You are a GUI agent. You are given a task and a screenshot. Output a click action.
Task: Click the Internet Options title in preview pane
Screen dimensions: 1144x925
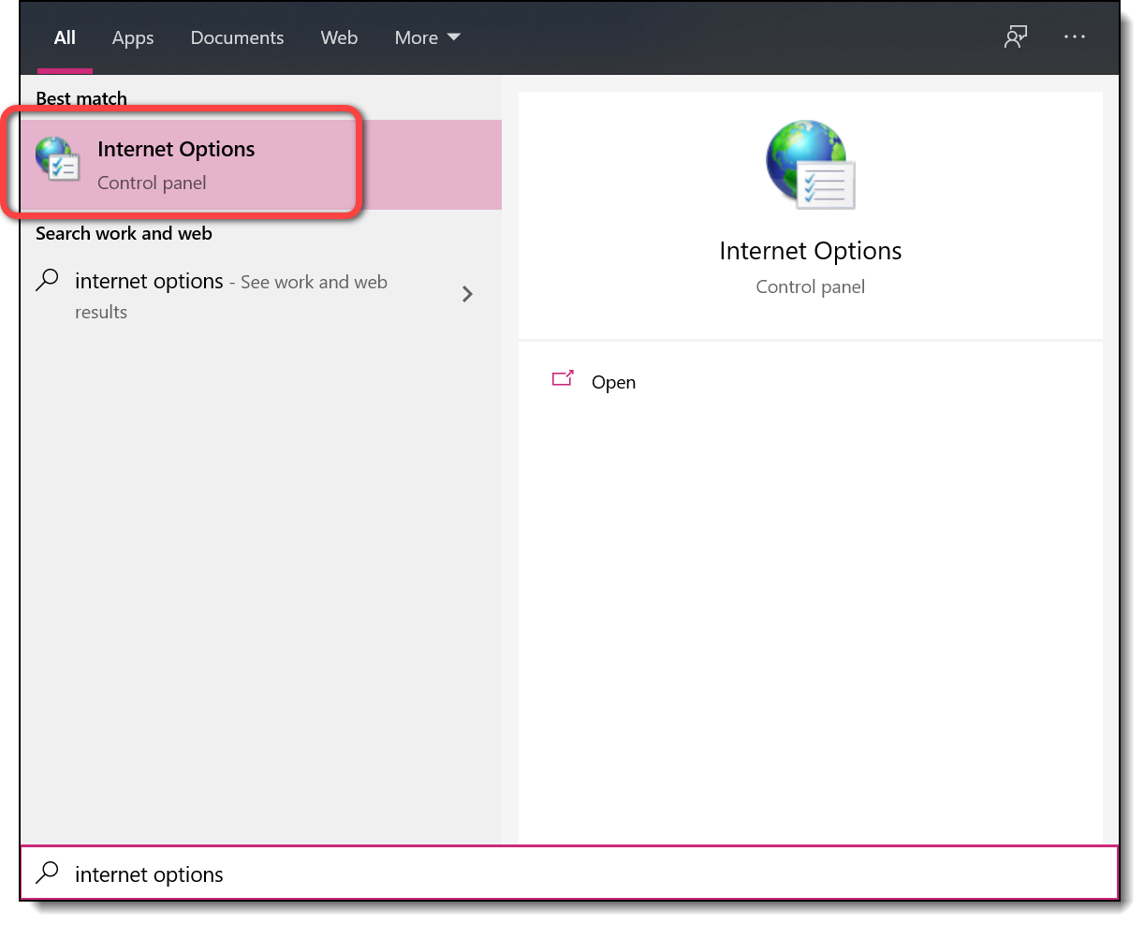tap(810, 251)
